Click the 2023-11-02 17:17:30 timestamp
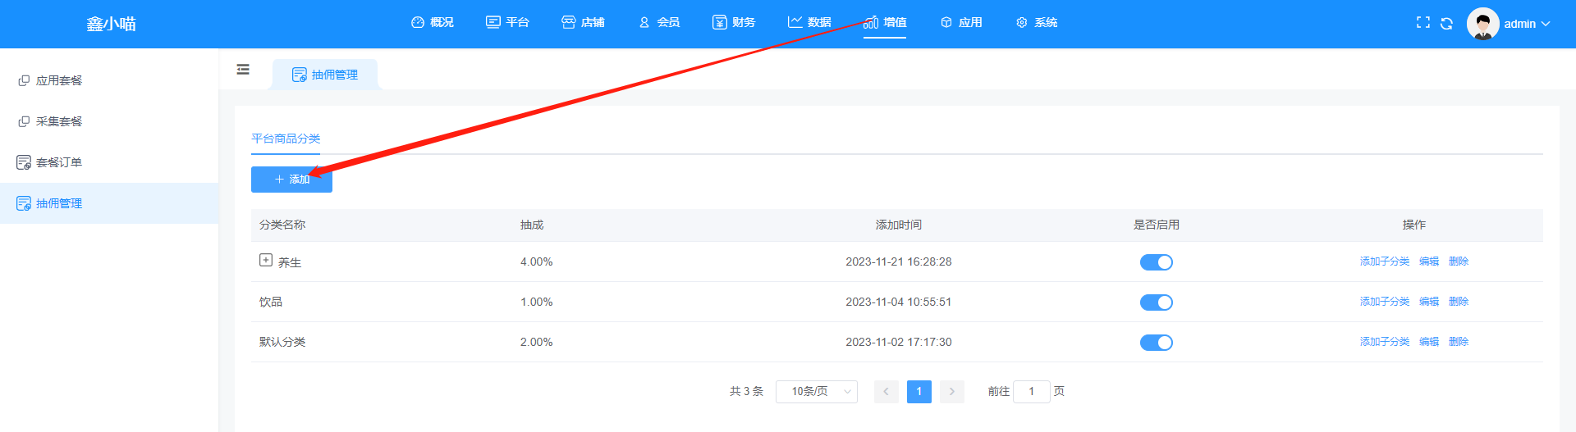The height and width of the screenshot is (432, 1576). pyautogui.click(x=899, y=342)
